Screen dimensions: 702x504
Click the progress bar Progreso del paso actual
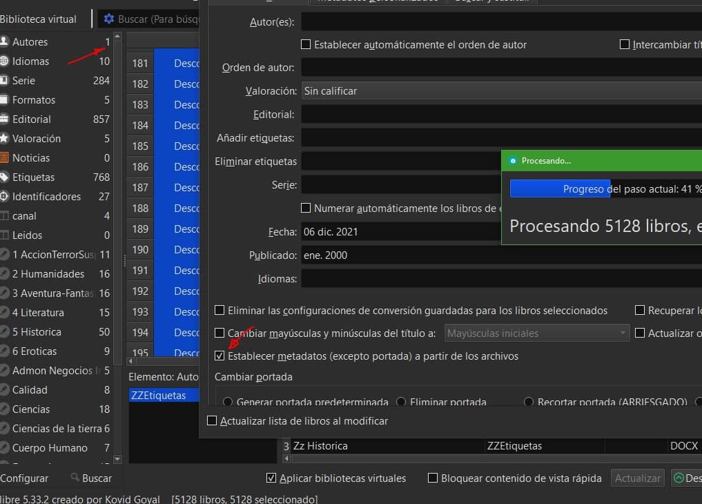(x=606, y=188)
